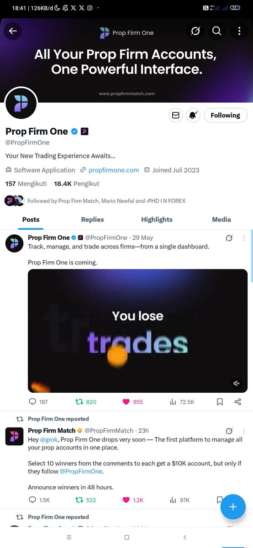Screen dimensions: 253x548
Task: Play the You lose trades video thumbnail
Action: pyautogui.click(x=137, y=331)
